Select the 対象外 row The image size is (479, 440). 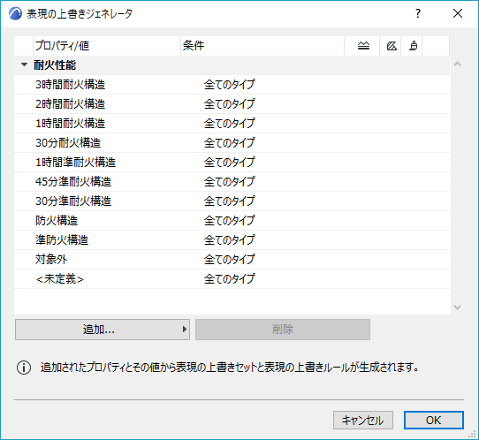pyautogui.click(x=232, y=260)
